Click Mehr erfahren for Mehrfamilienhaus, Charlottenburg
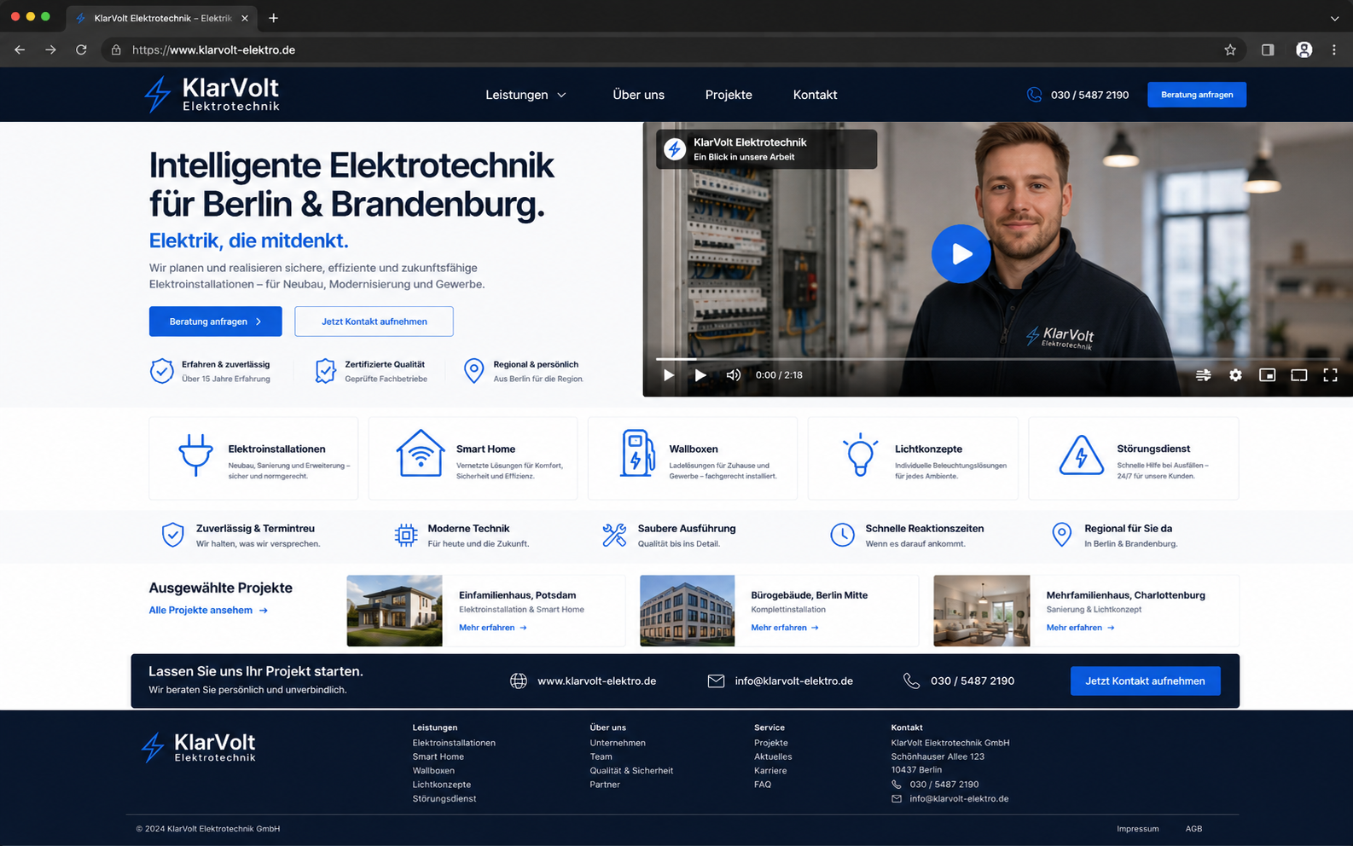 1081,628
